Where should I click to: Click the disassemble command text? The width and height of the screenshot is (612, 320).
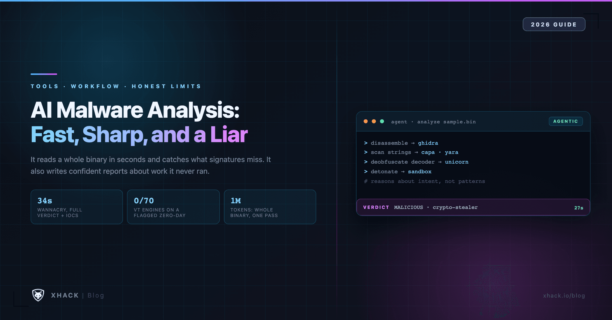(x=389, y=143)
